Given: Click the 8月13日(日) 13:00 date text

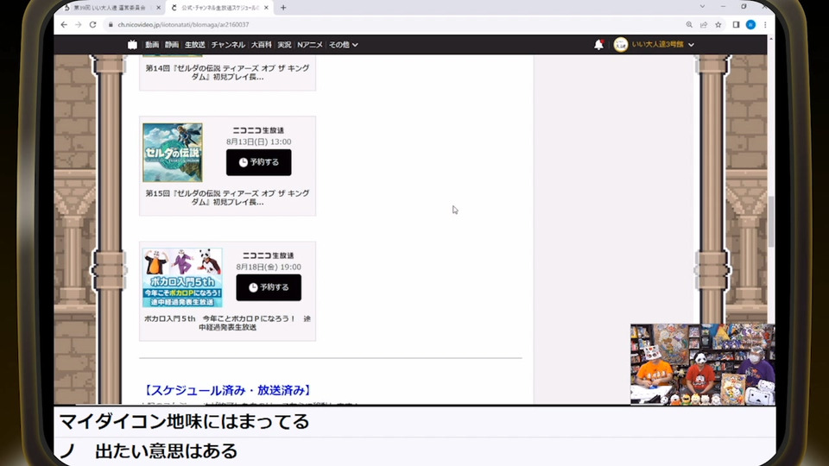Looking at the screenshot, I should pyautogui.click(x=258, y=142).
